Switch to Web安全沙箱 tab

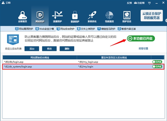coord(45,29)
